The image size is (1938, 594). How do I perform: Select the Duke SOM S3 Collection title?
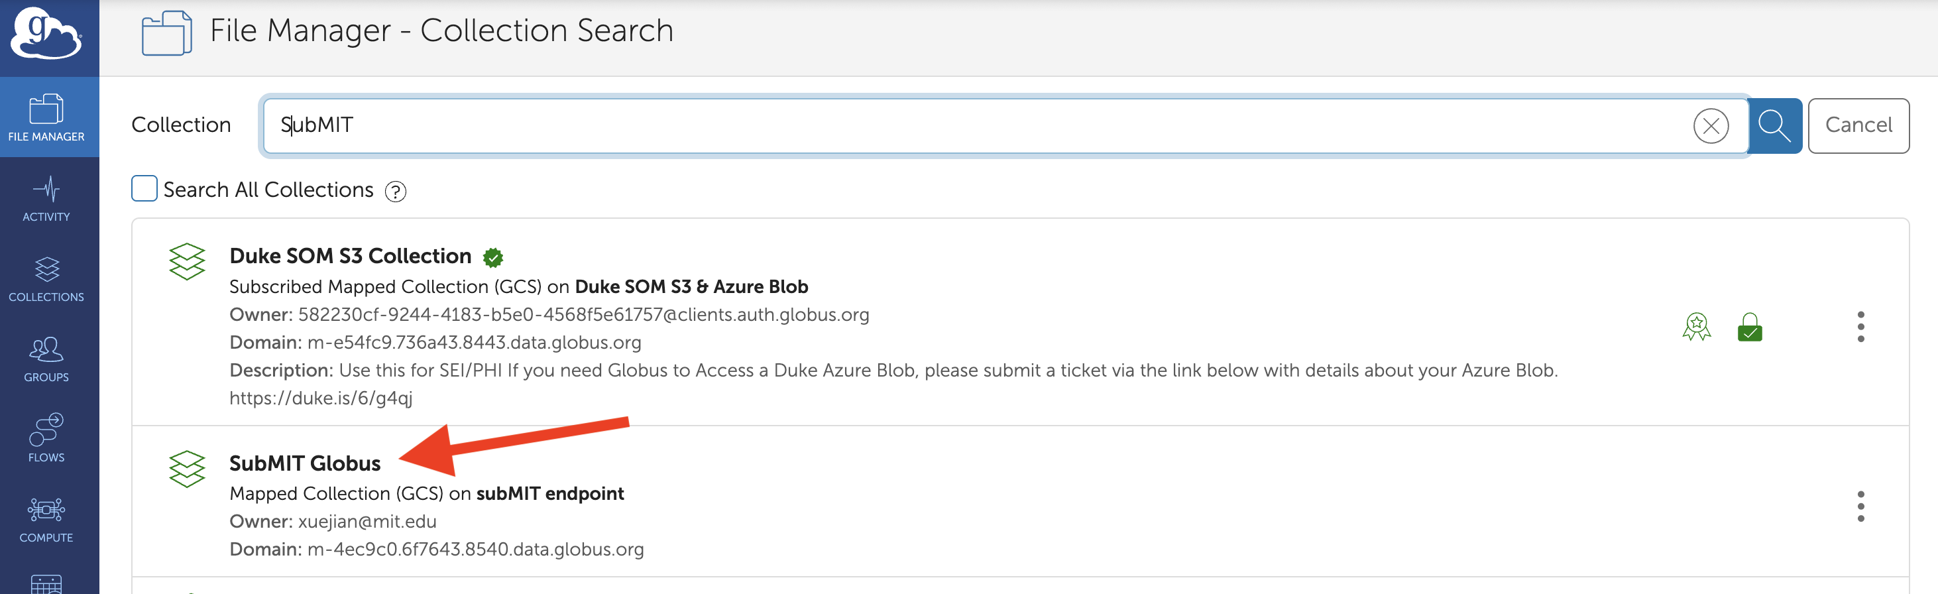coord(351,256)
